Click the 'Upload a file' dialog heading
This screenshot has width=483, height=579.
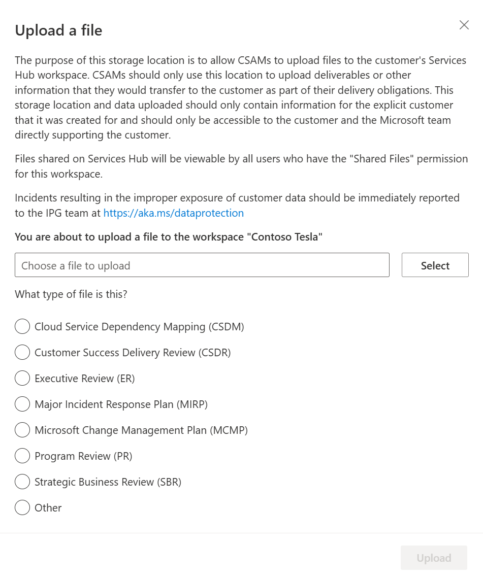point(58,30)
